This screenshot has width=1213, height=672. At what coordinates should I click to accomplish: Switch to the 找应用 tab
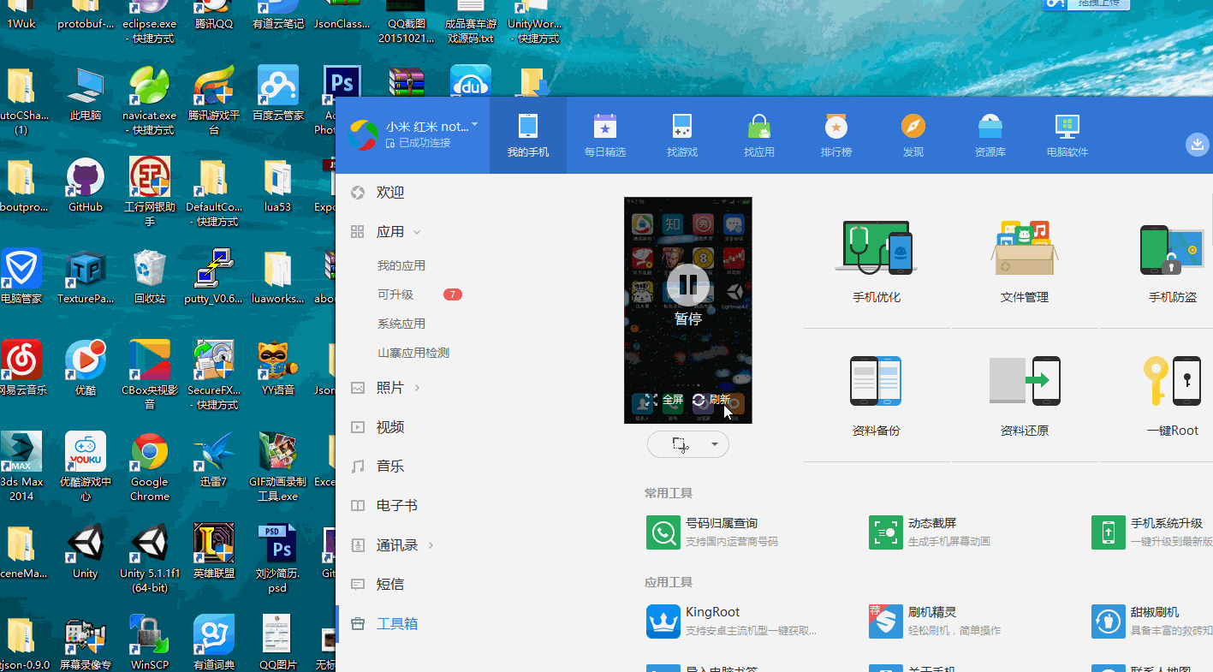759,135
